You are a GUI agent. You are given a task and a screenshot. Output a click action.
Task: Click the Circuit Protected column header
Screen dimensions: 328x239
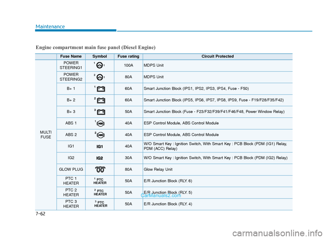[x=218, y=56]
